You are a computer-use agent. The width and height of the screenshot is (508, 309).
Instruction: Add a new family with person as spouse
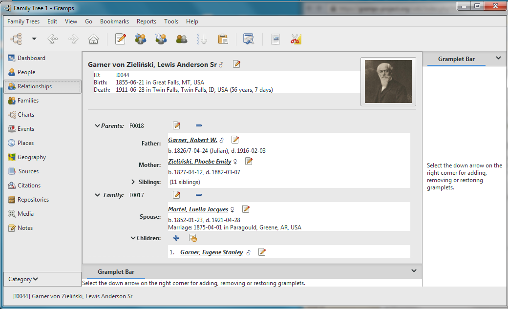coord(181,39)
